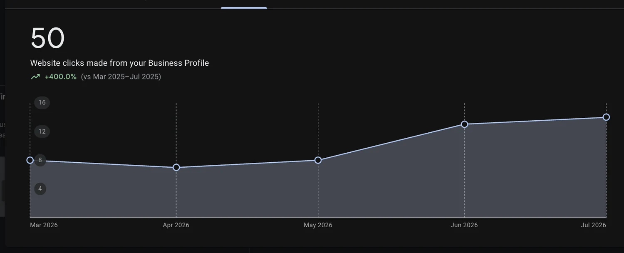Click the Jul 2026 data point
This screenshot has width=624, height=253.
tap(606, 117)
